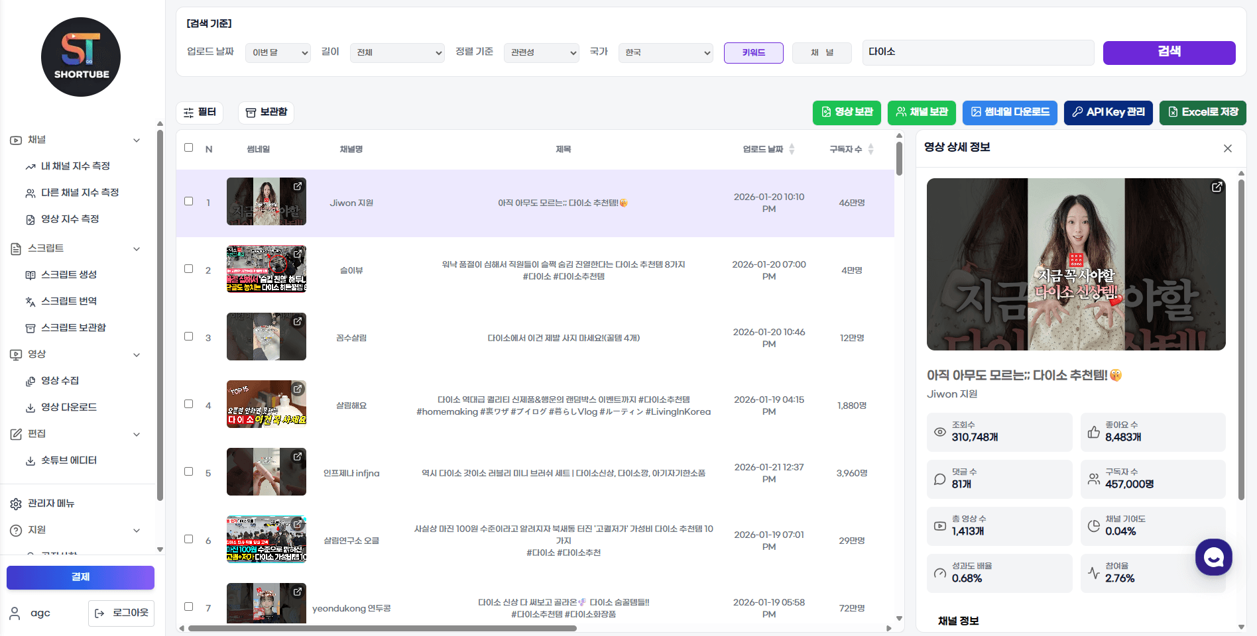The width and height of the screenshot is (1257, 636).
Task: Toggle the select-all checkbox in table header
Action: click(x=189, y=148)
